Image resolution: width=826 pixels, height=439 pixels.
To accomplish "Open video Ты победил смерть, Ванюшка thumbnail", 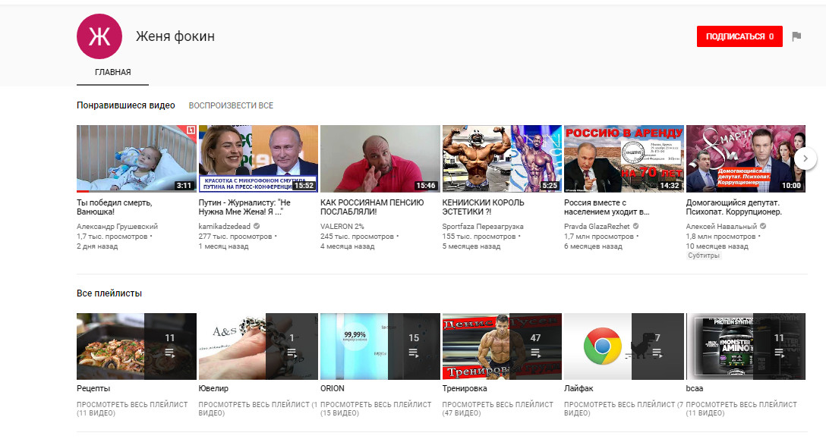I will click(137, 158).
